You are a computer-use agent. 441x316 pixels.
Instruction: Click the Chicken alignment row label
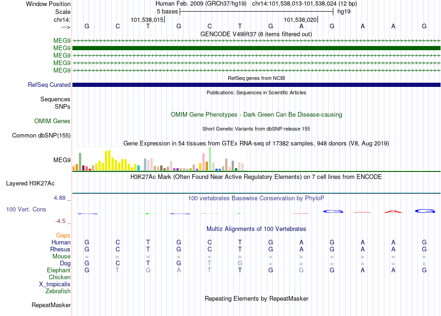pos(59,277)
